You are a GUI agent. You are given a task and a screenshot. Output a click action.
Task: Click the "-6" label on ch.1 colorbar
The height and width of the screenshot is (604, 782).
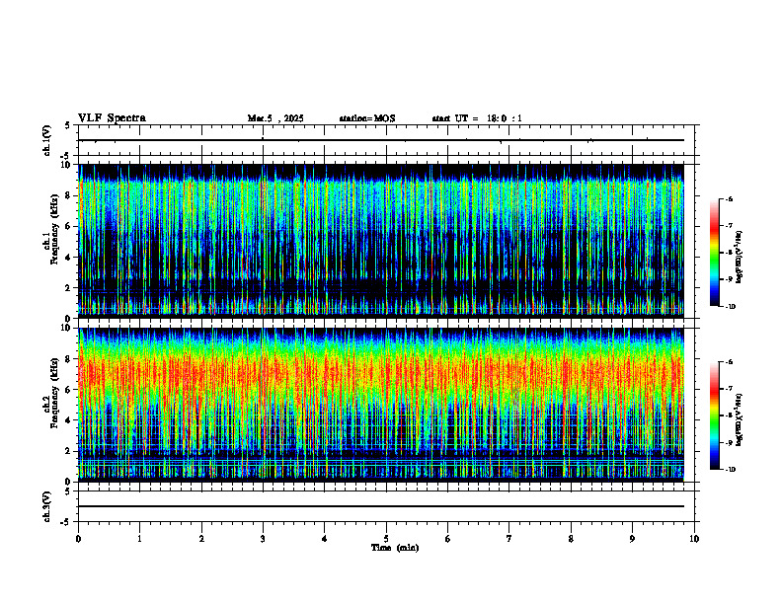[728, 199]
